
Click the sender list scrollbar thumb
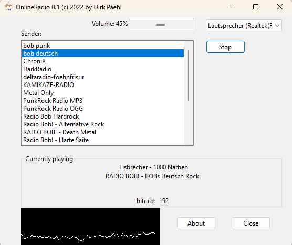[x=189, y=76]
